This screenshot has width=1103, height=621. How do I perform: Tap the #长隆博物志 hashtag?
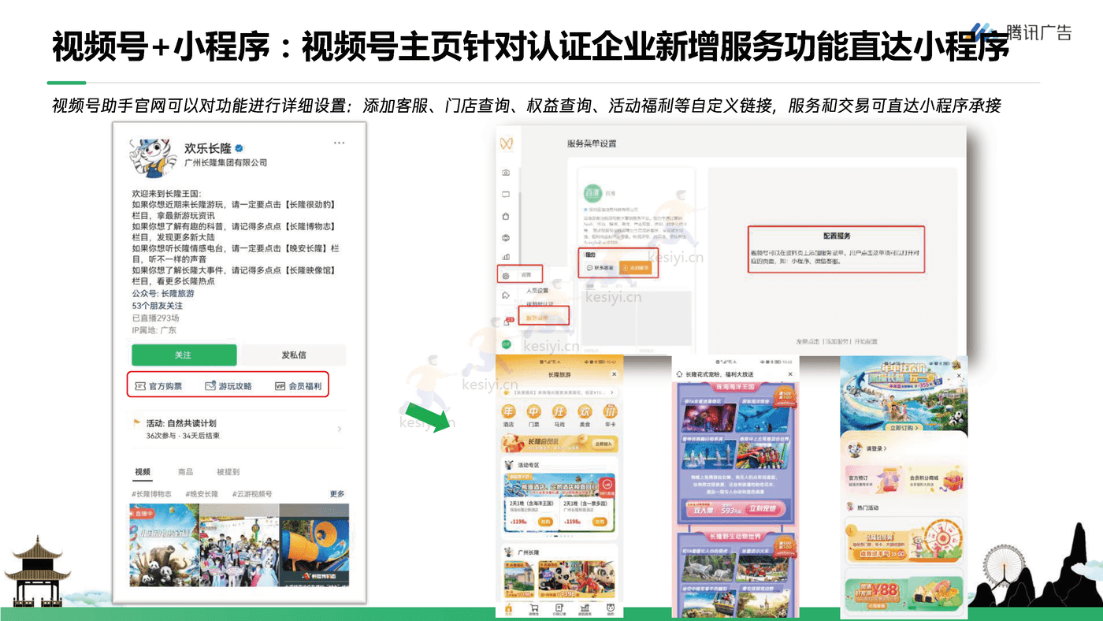point(151,494)
